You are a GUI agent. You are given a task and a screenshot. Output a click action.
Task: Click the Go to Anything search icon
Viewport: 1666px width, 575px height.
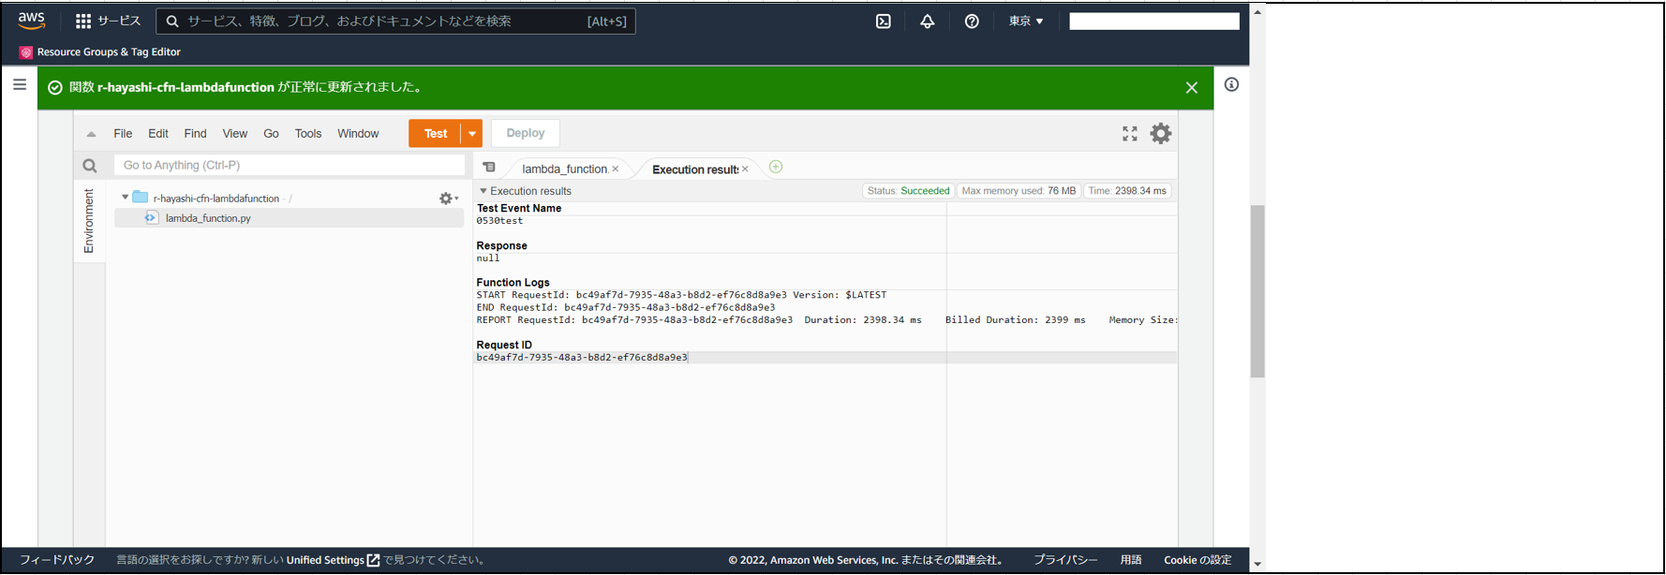point(90,166)
